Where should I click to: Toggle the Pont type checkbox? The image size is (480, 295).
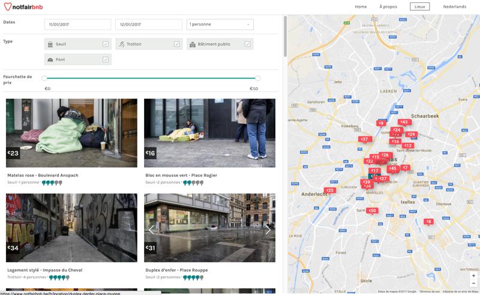pos(106,59)
